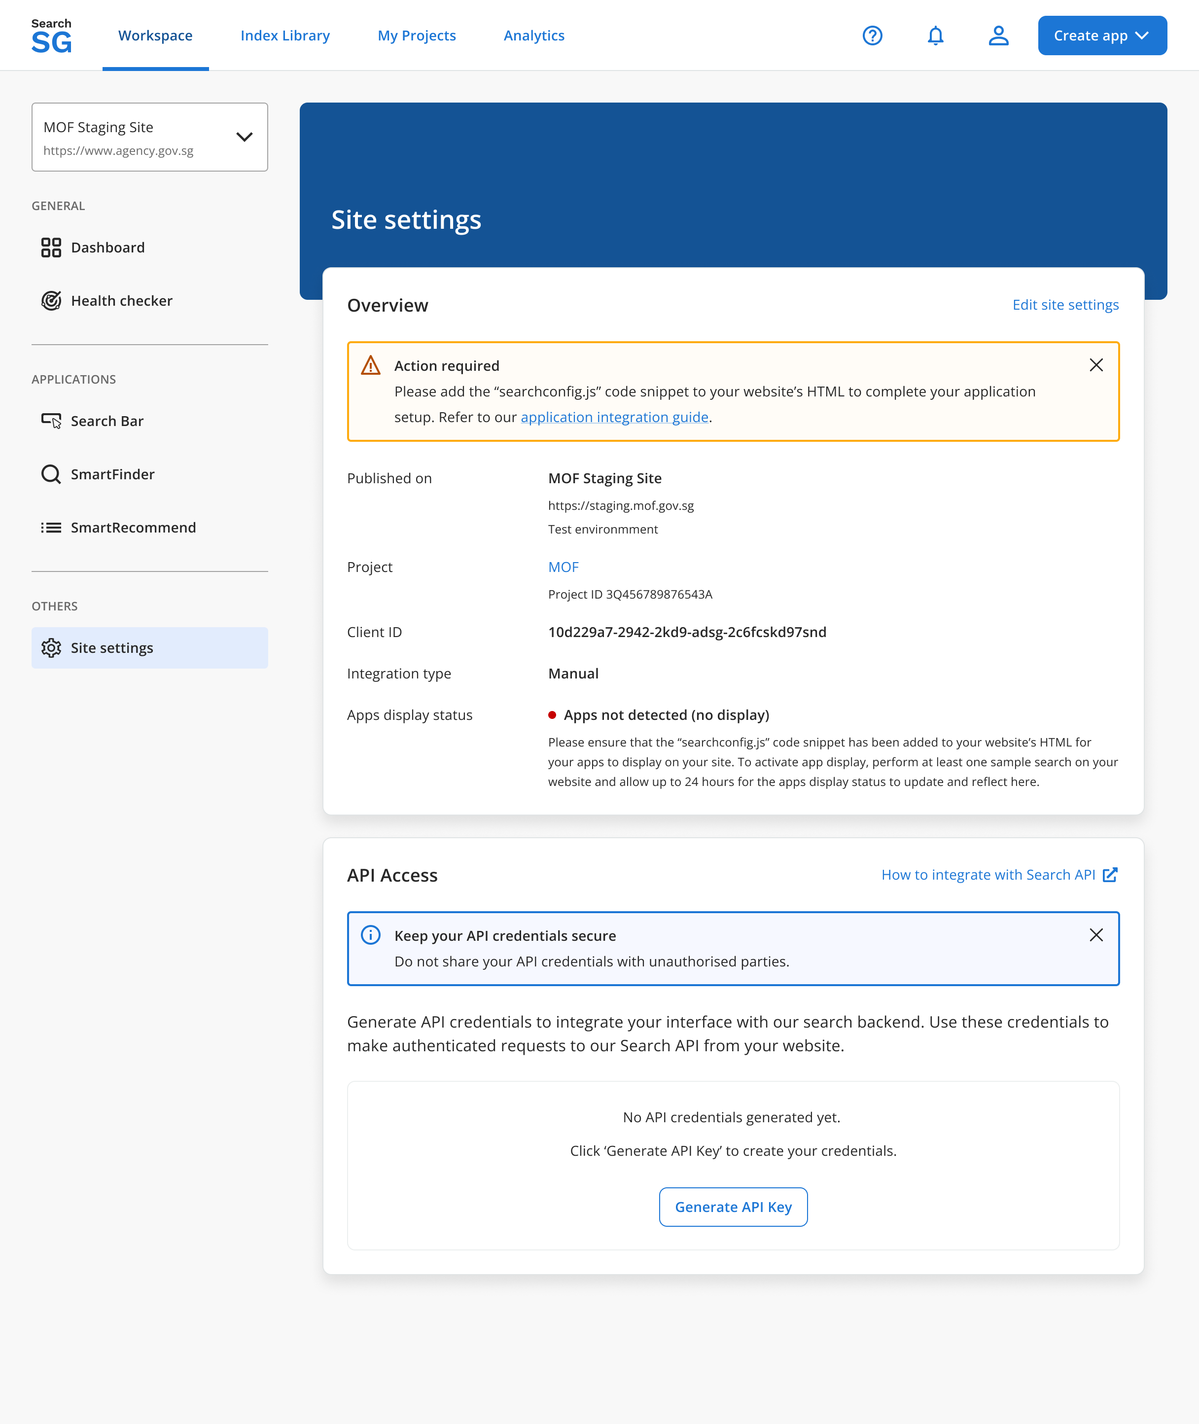Click Edit site settings

coord(1065,305)
